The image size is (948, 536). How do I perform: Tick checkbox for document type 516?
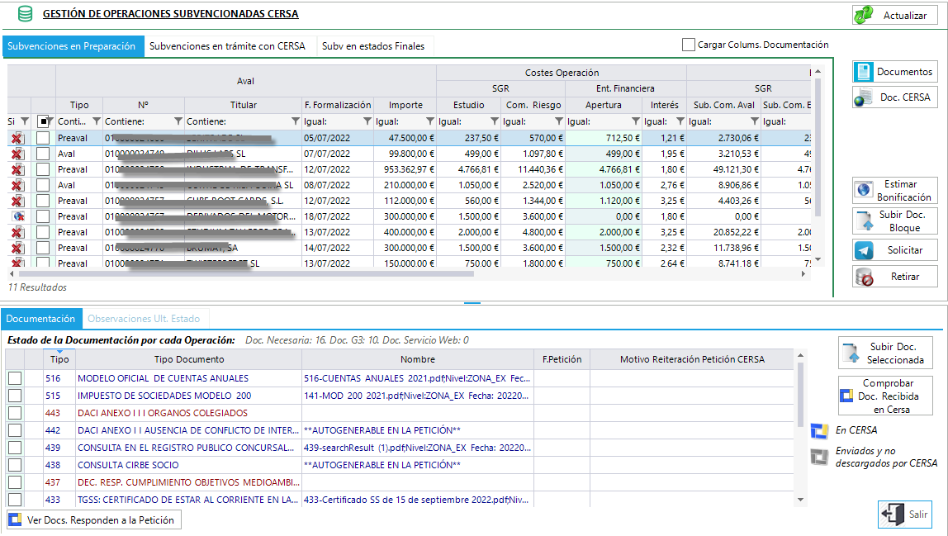15,378
